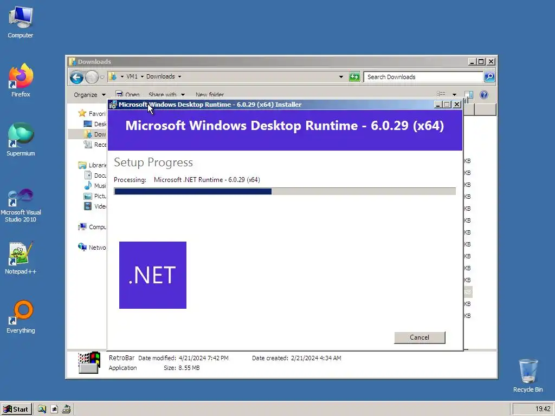Open explorer help icon
Viewport: 555px width, 416px height.
(x=484, y=94)
